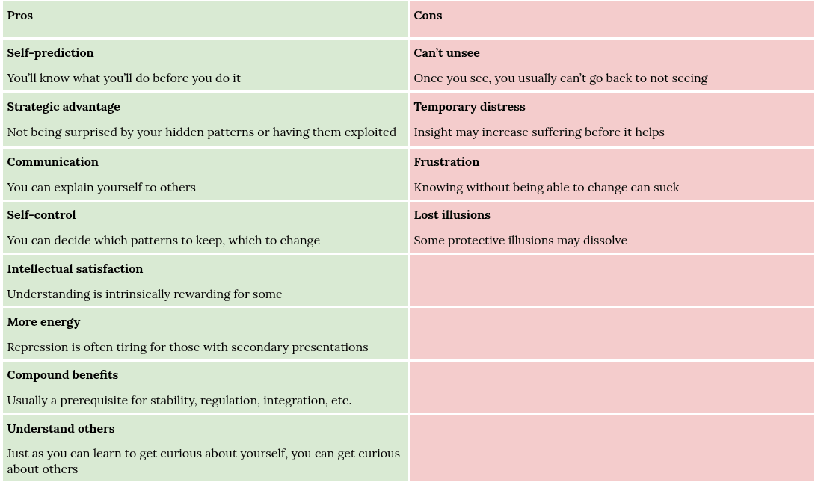The image size is (818, 485).
Task: Click the Understand others heading
Action: 61,429
